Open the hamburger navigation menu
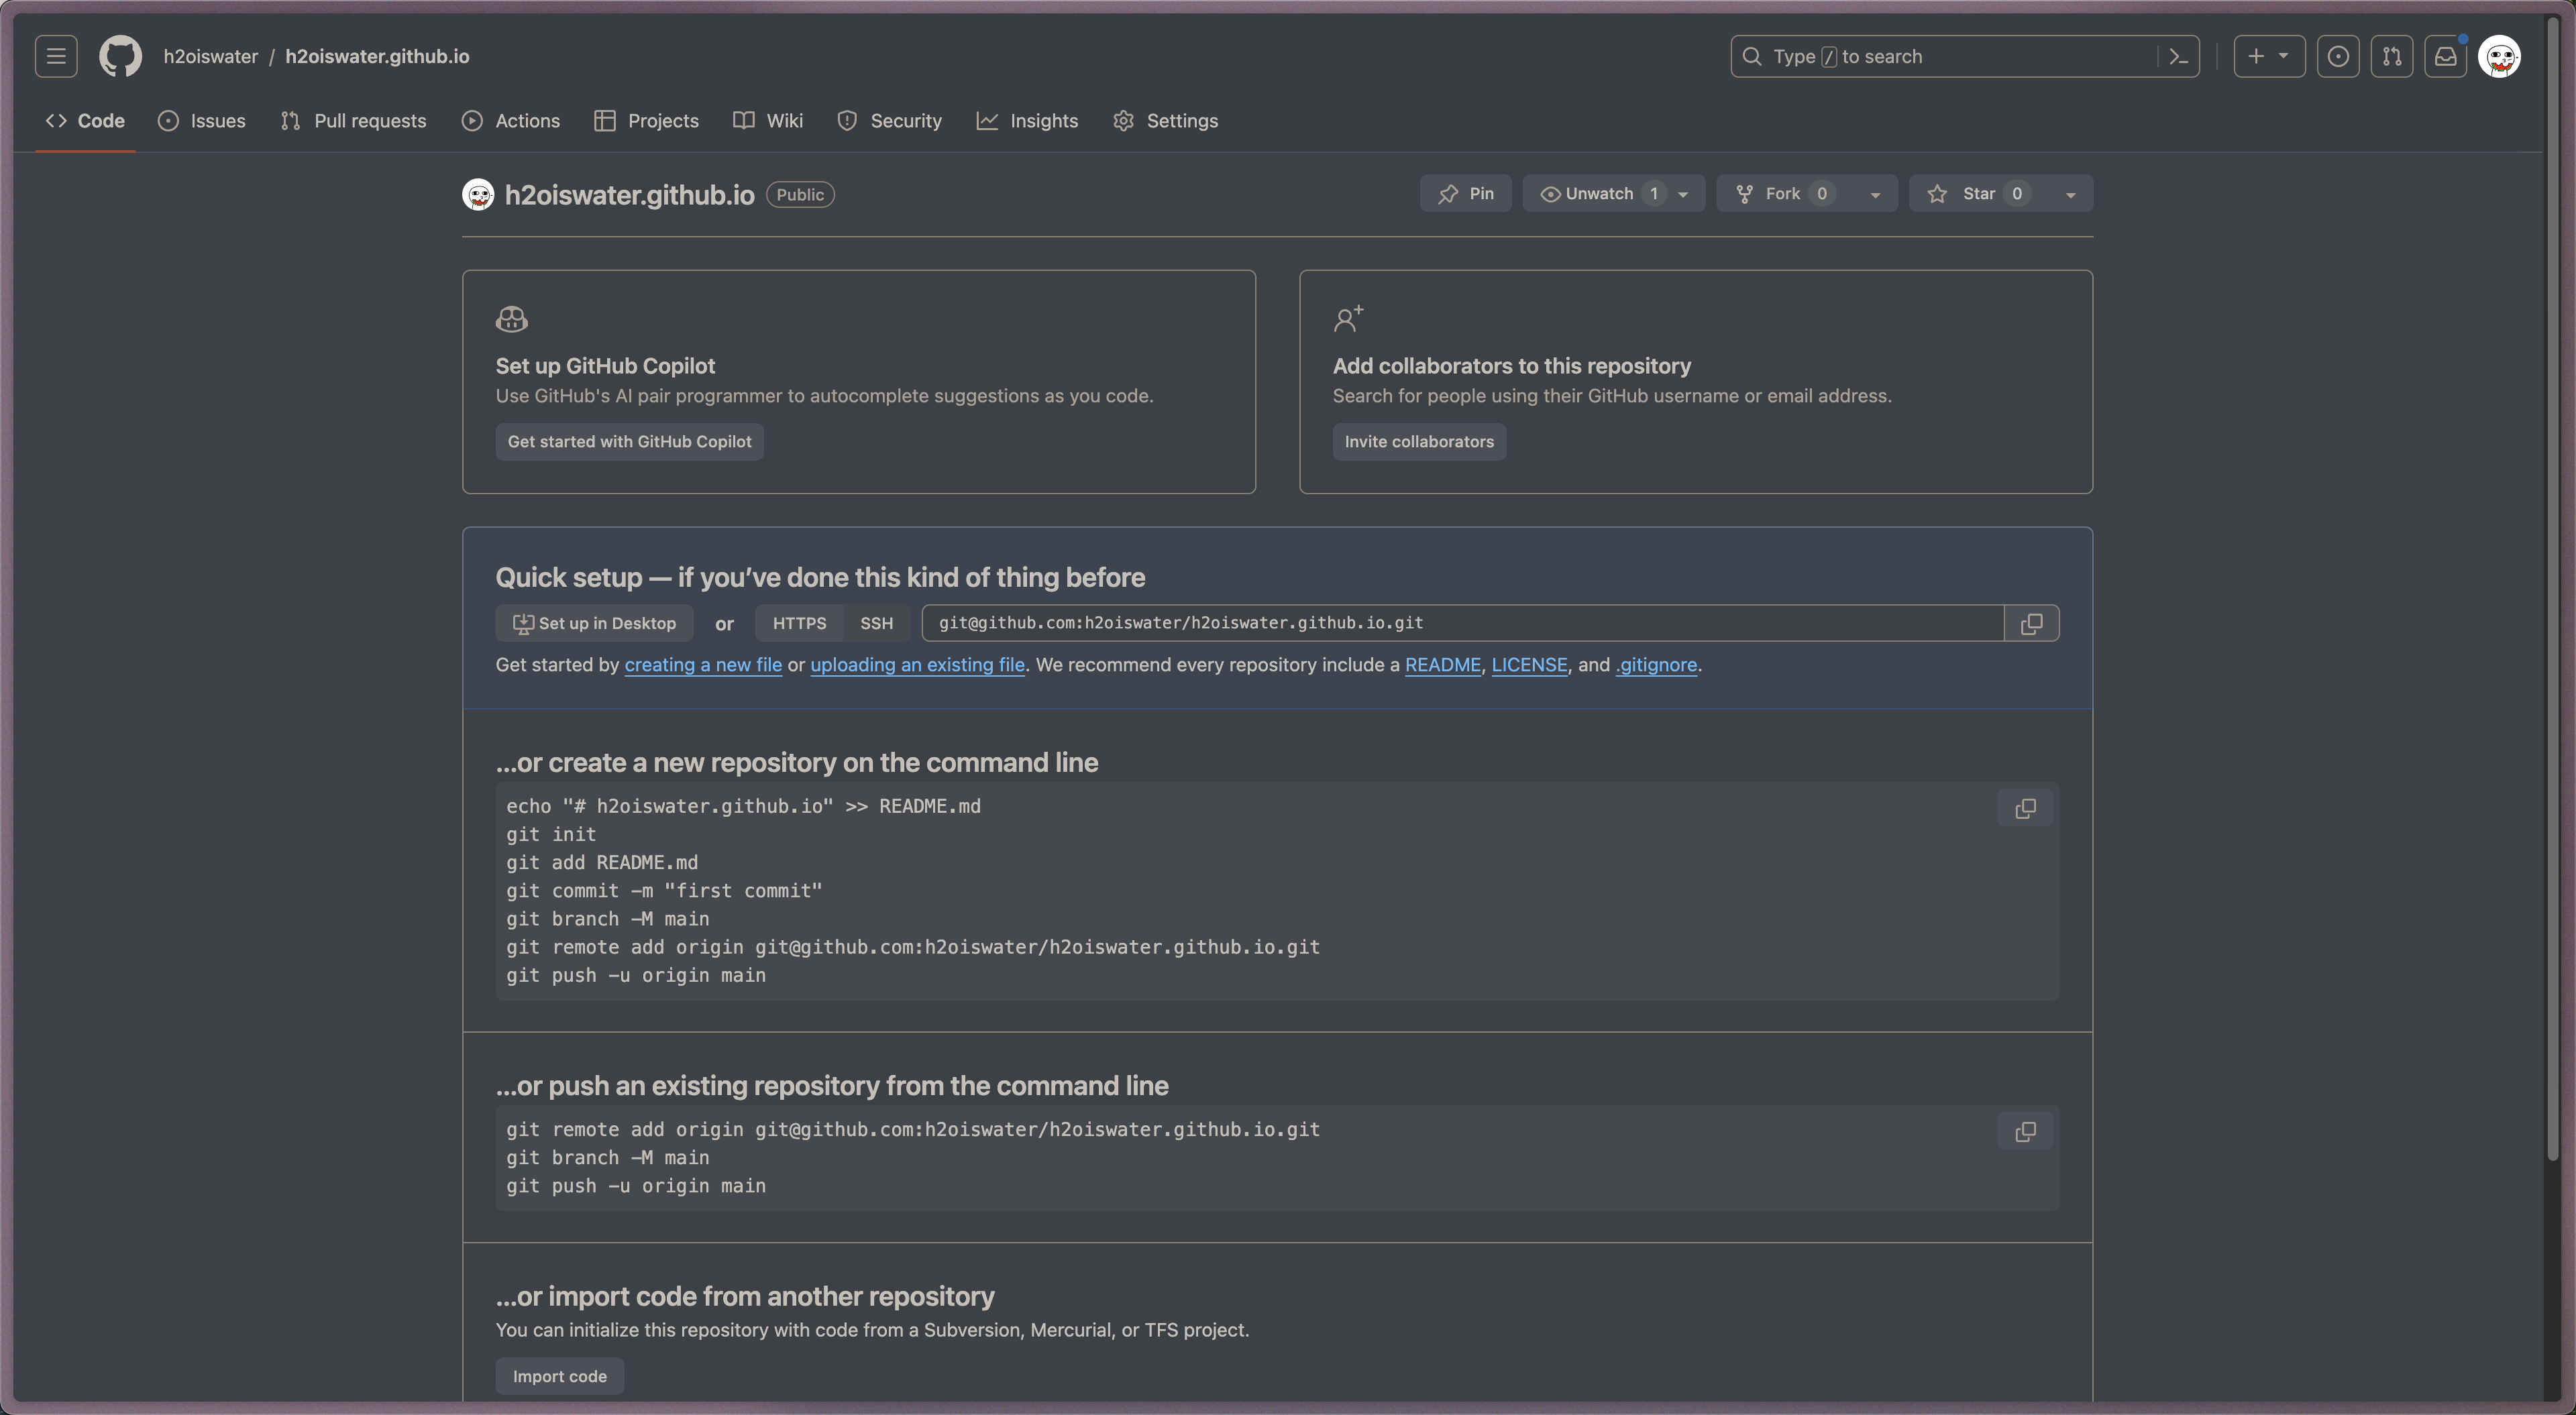Image resolution: width=2576 pixels, height=1415 pixels. point(56,56)
